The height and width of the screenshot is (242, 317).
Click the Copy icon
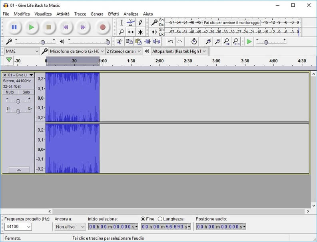pos(129,42)
